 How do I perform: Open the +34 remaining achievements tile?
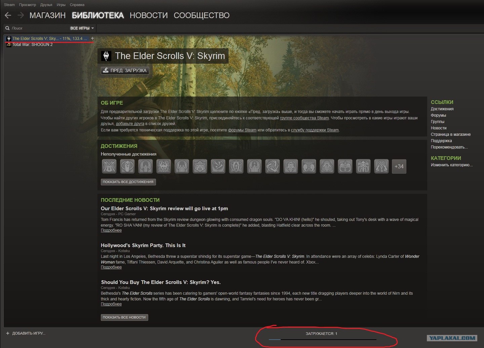click(x=399, y=166)
